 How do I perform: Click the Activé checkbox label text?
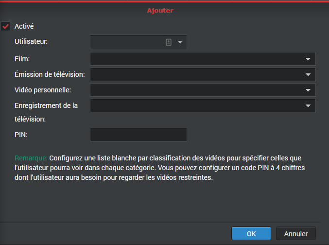[24, 26]
